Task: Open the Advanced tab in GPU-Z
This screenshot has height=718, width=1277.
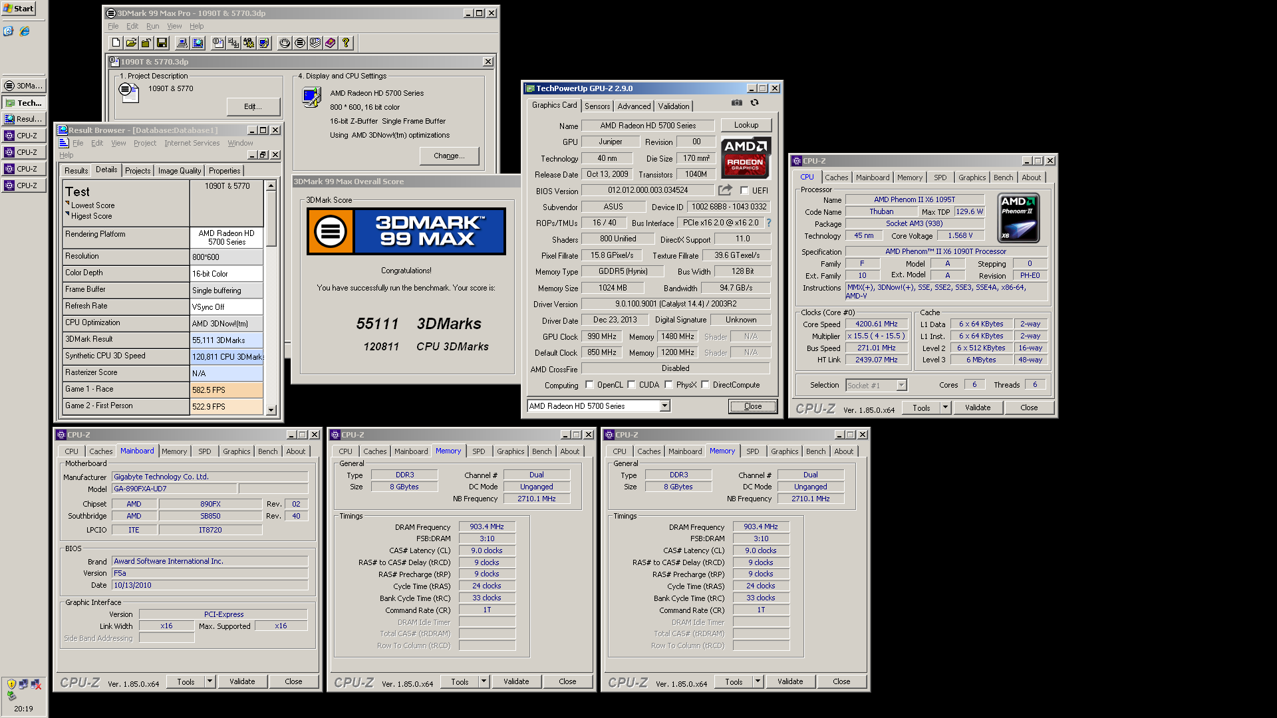Action: coord(634,106)
